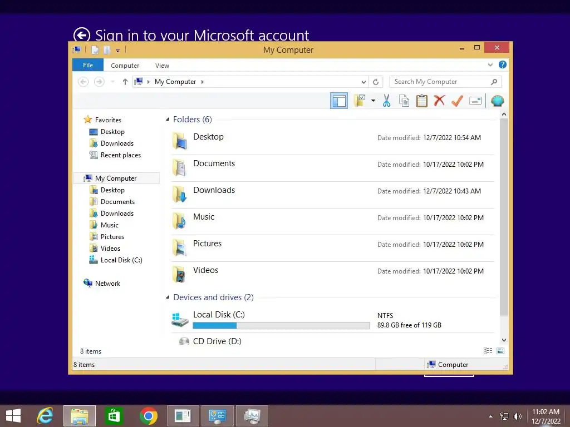Click the Up arrow navigation button
This screenshot has height=427, width=570.
point(125,82)
